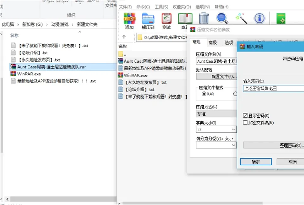
Task: Select 【永久地址发布页】.txt in Explorer window
Action: pos(35,60)
